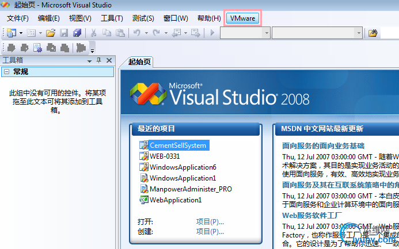Open recent project WindowsApplication6

(x=183, y=167)
